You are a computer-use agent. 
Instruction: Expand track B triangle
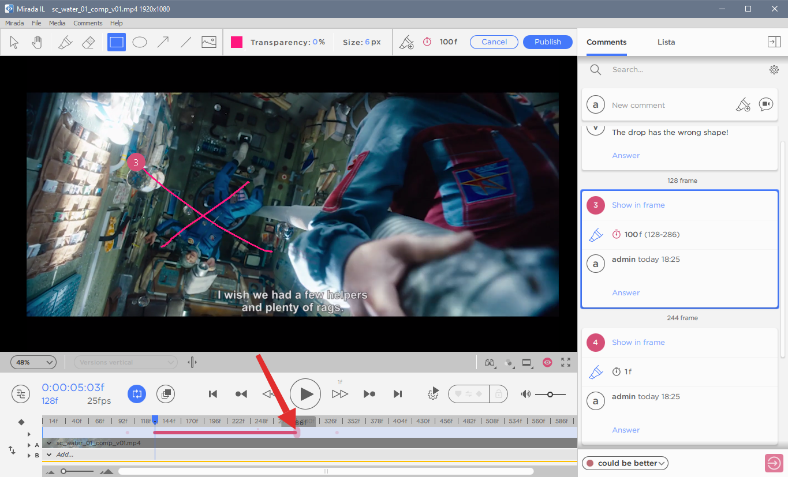(29, 456)
